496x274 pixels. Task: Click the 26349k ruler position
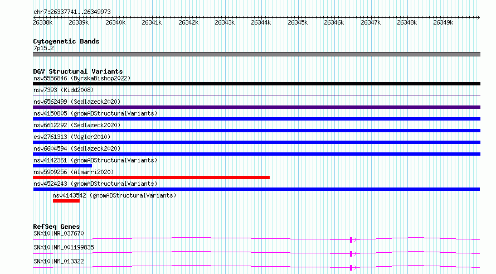click(443, 22)
